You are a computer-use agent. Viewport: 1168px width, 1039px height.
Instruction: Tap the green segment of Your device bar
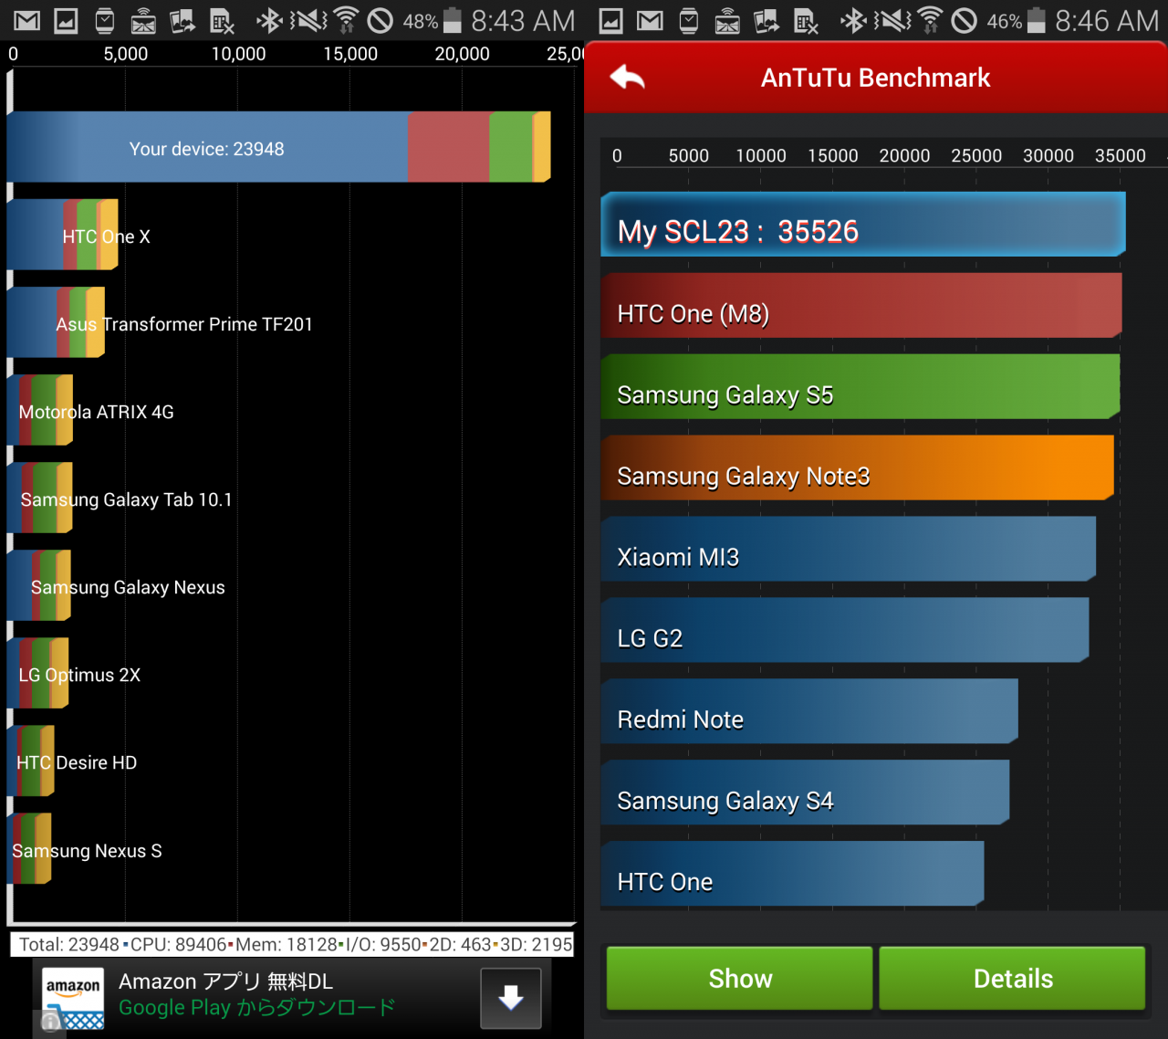tap(511, 147)
